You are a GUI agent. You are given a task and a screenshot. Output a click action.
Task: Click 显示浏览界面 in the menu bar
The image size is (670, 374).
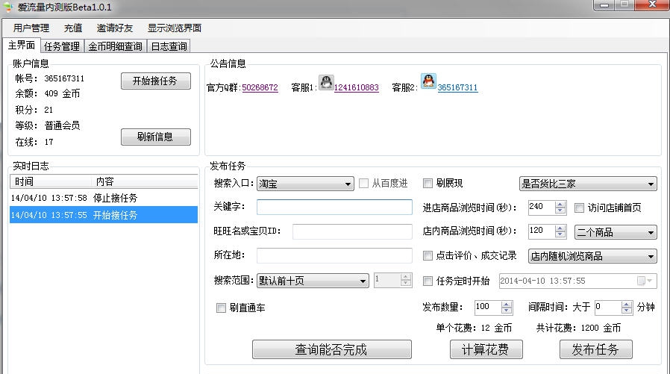pos(175,28)
